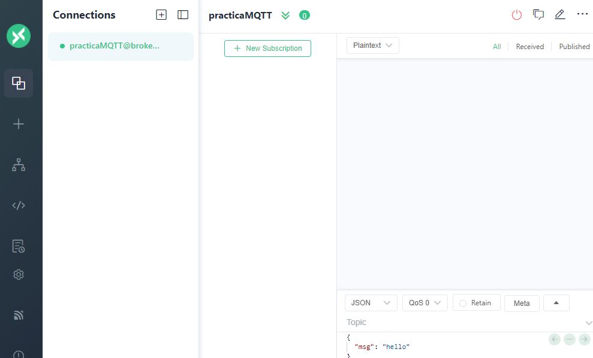Open the JSON payload type dropdown
Viewport: 593px width, 358px height.
(371, 303)
